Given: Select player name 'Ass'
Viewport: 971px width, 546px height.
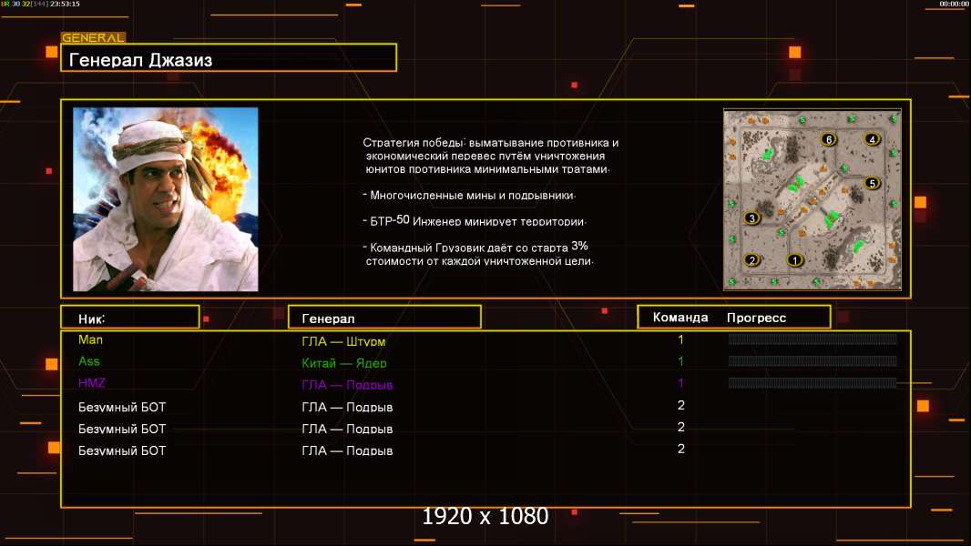Looking at the screenshot, I should [89, 361].
